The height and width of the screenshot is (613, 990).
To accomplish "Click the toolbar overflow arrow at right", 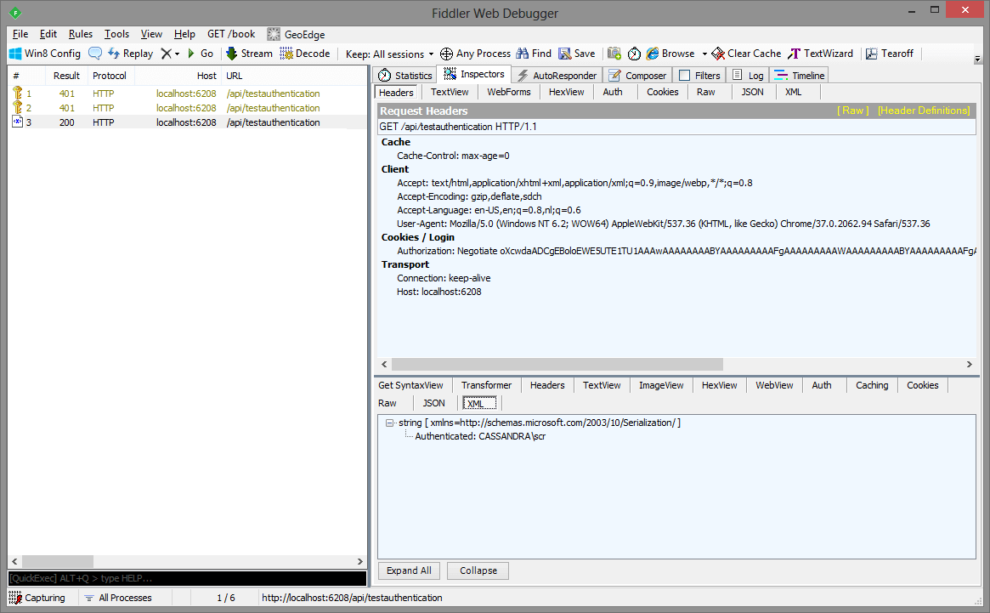I will click(977, 59).
